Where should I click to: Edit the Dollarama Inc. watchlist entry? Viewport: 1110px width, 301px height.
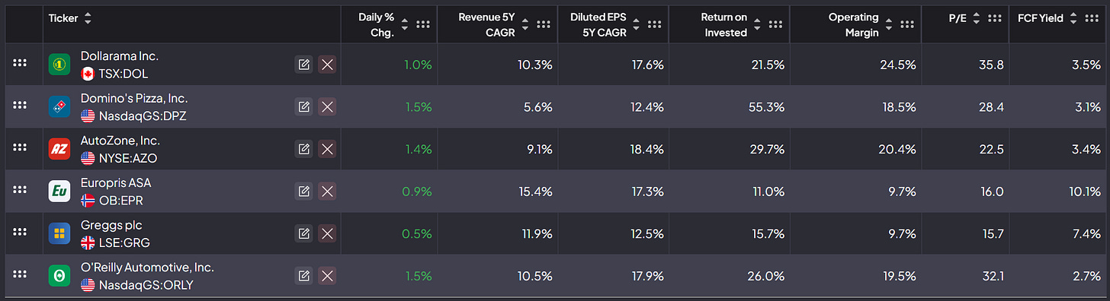click(303, 65)
